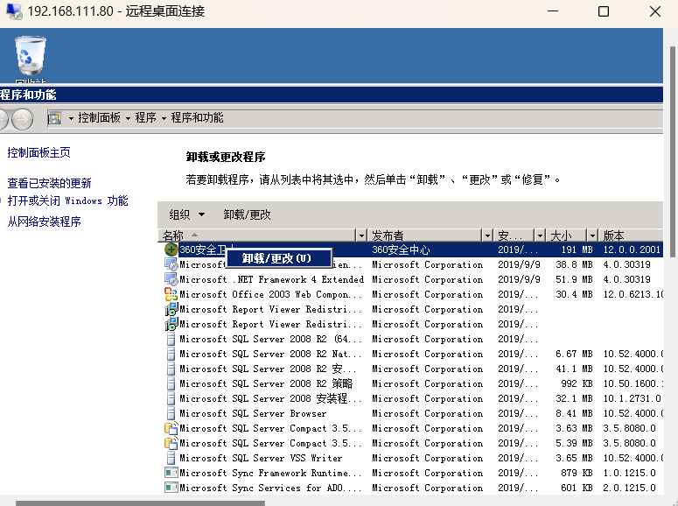This screenshot has width=678, height=506.
Task: Expand the 名称 column filter dropdown arrow
Action: tap(361, 235)
